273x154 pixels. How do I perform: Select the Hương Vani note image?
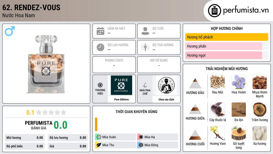[x=218, y=133]
